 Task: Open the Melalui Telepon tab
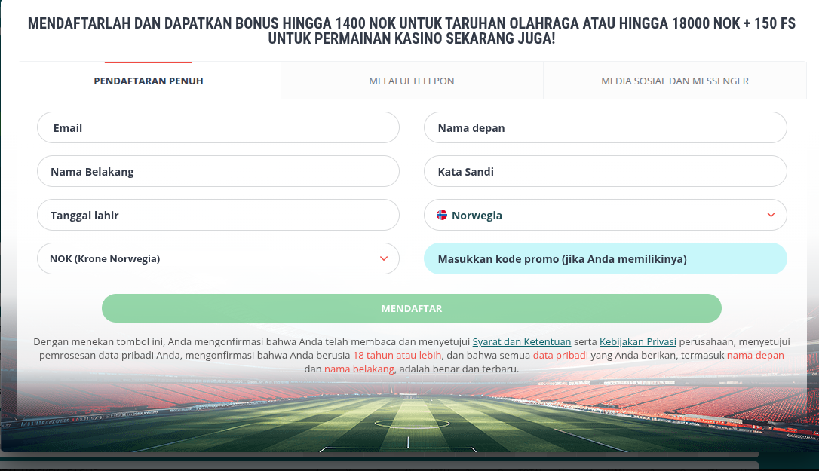(x=412, y=81)
